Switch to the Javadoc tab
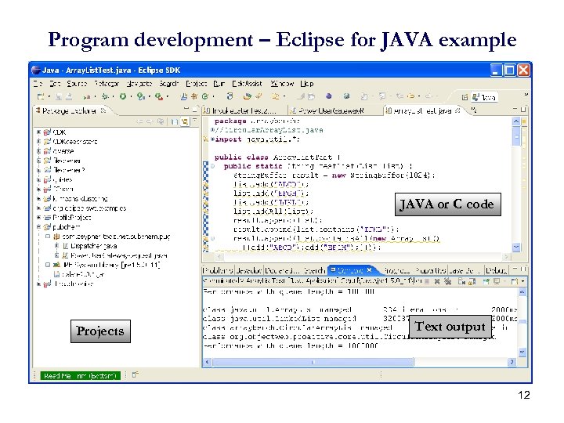Image resolution: width=564 pixels, height=423 pixels. 249,270
